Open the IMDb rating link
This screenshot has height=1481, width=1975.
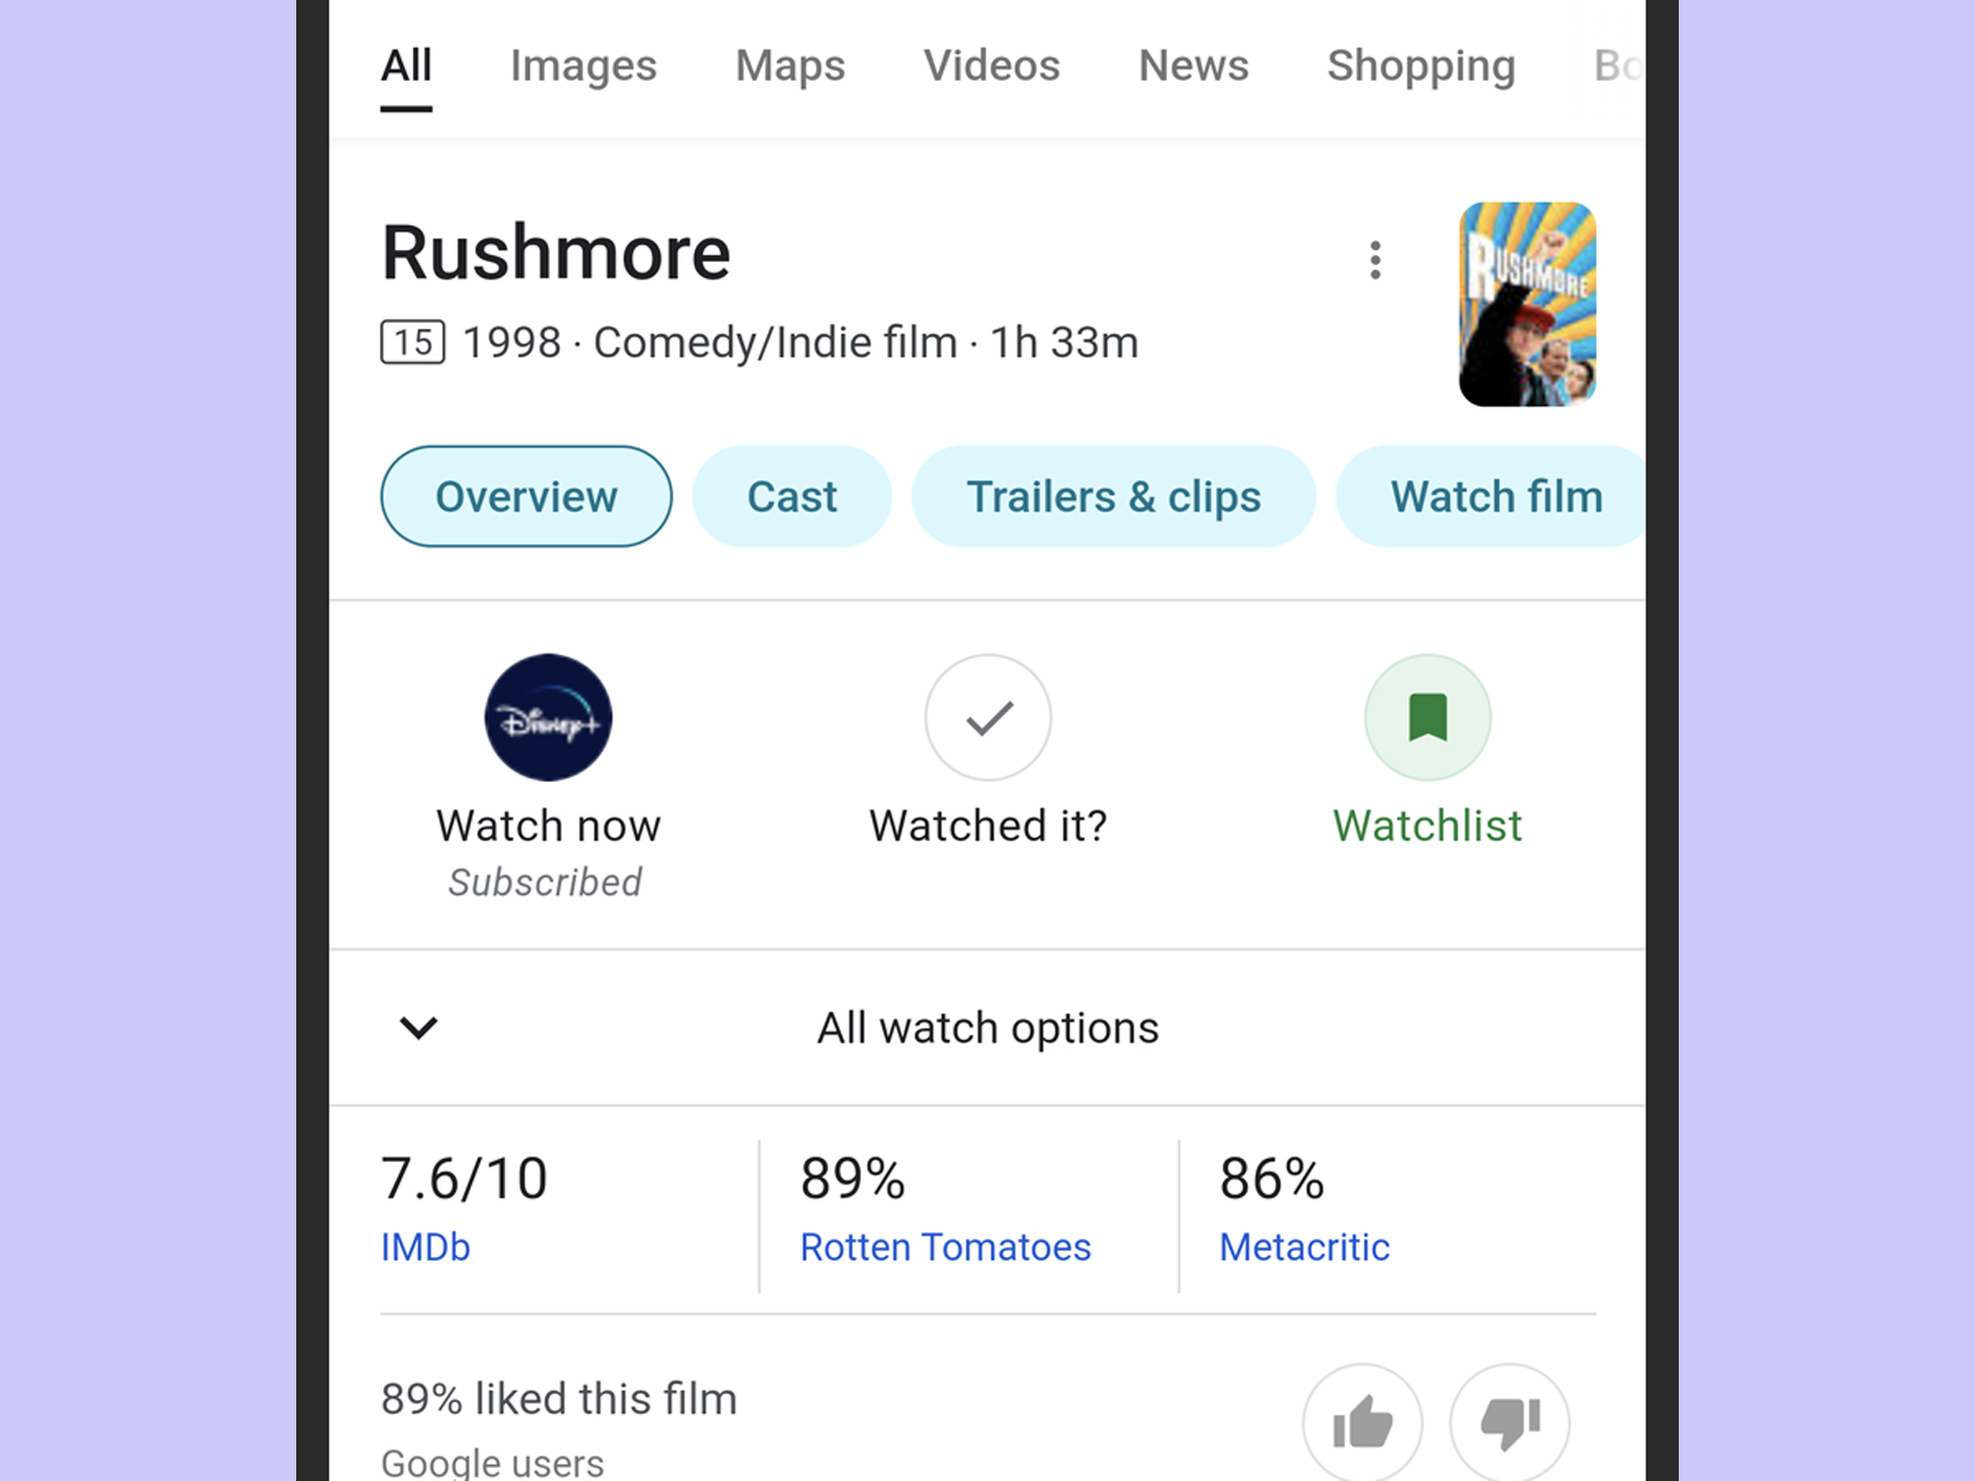[x=426, y=1247]
